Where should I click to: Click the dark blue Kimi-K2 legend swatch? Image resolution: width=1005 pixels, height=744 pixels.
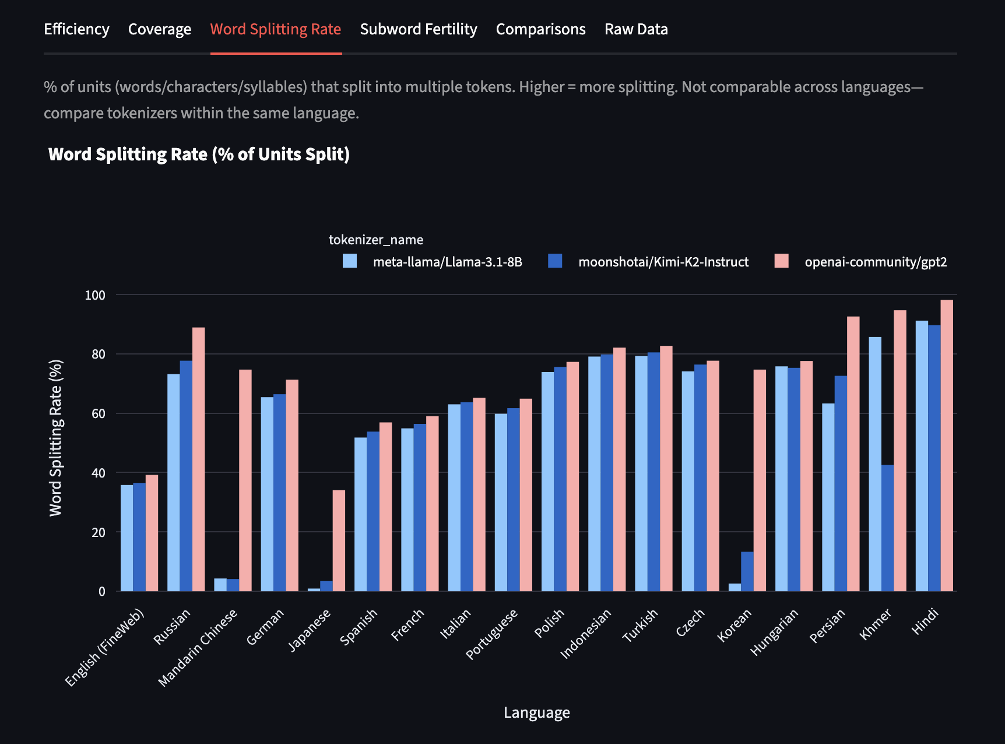coord(555,261)
